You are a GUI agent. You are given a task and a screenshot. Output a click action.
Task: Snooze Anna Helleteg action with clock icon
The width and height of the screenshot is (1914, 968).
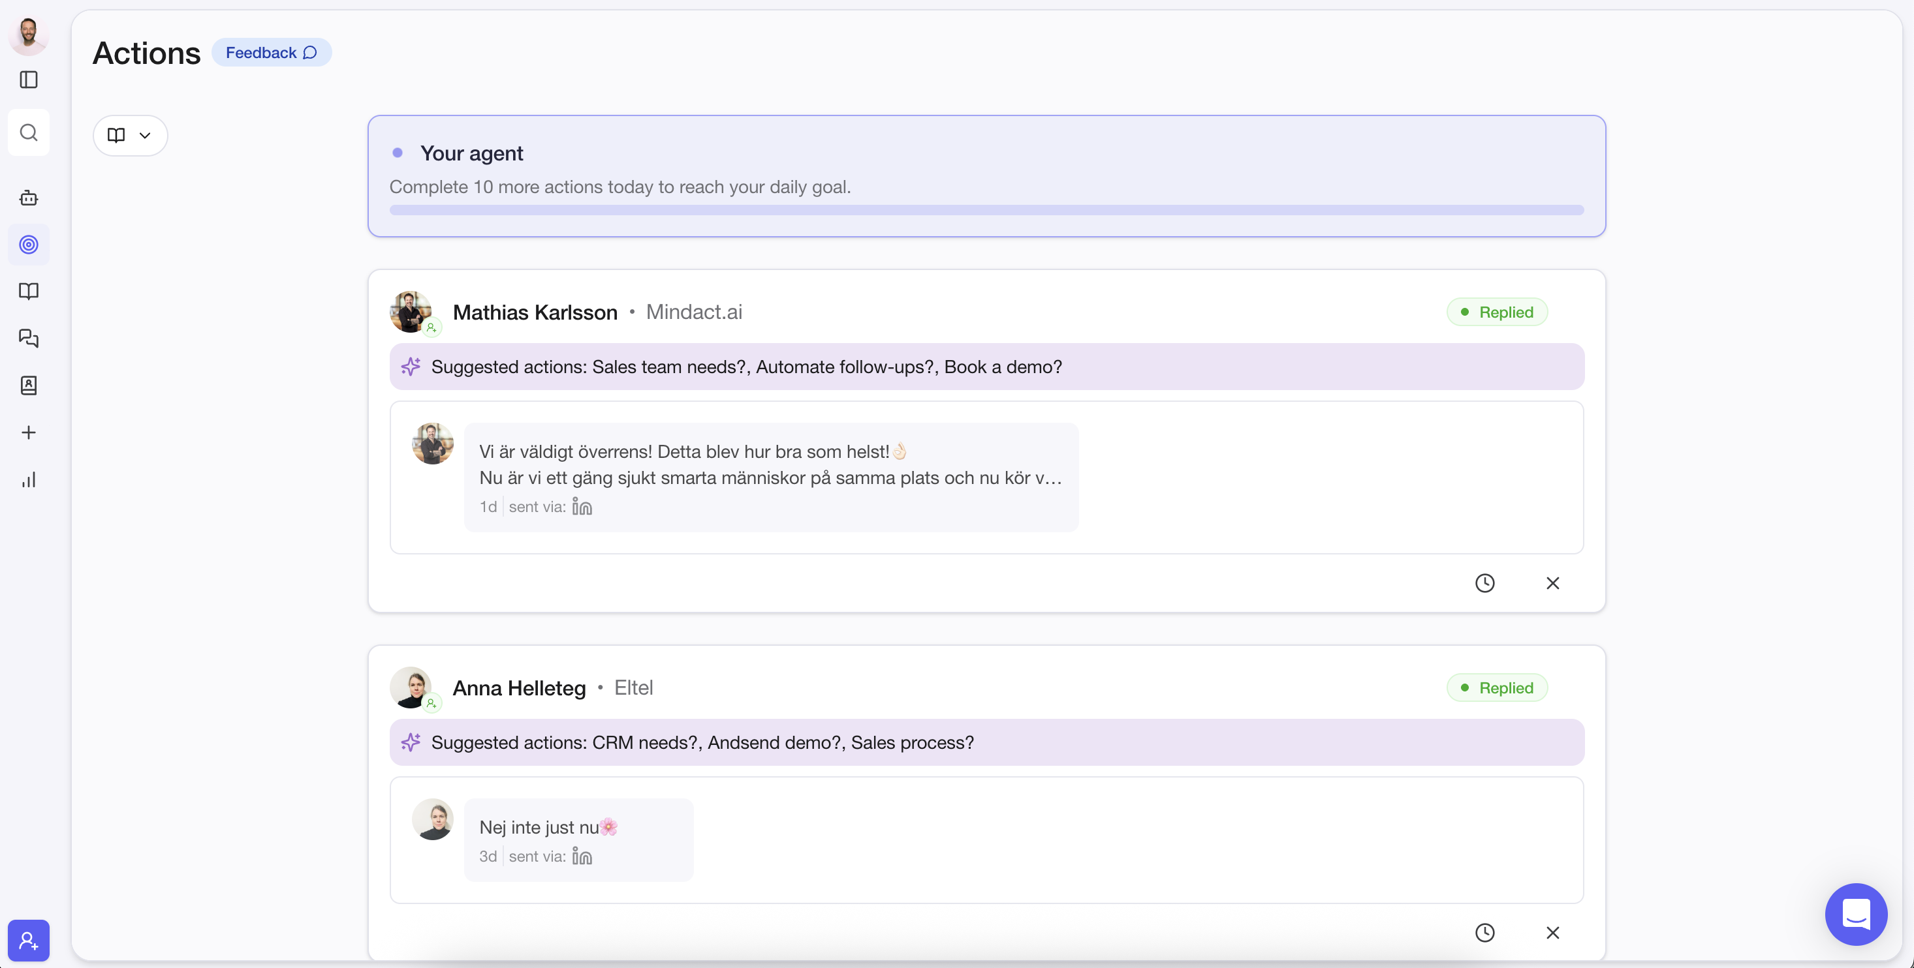tap(1484, 932)
